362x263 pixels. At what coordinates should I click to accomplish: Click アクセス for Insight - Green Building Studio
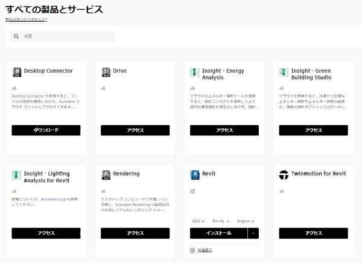pos(314,131)
